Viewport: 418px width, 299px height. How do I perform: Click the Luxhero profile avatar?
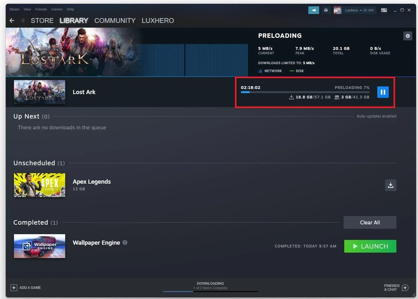point(337,10)
